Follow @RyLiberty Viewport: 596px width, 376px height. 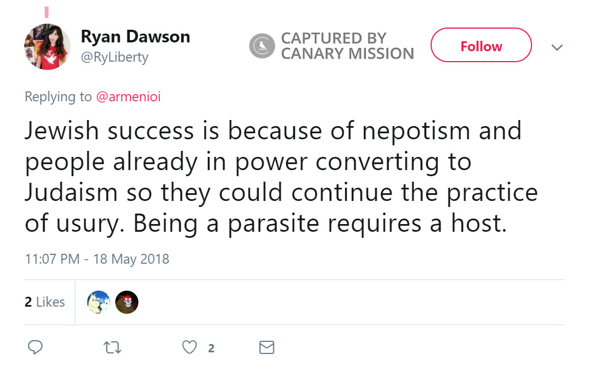point(480,46)
